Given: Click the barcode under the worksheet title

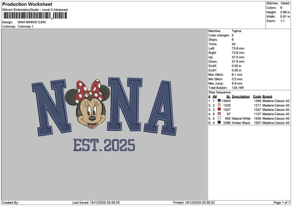Looking at the screenshot, I should 35,16.
